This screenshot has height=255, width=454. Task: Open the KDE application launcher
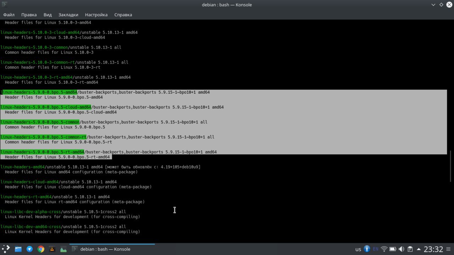click(6, 249)
